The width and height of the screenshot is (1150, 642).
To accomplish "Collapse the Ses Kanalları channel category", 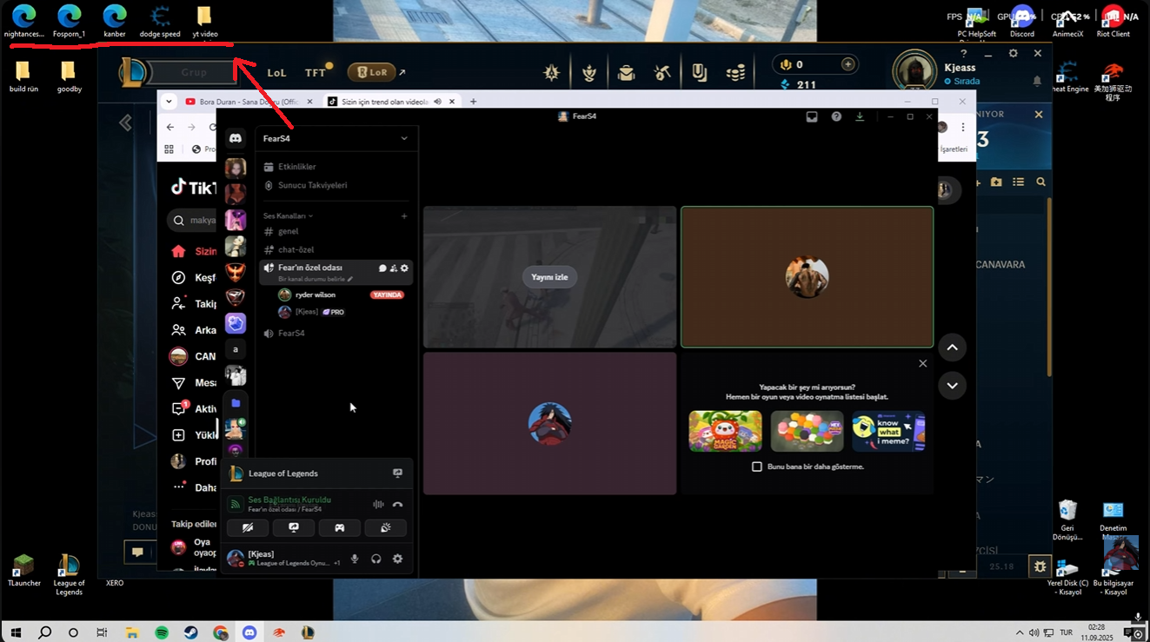I will [288, 215].
